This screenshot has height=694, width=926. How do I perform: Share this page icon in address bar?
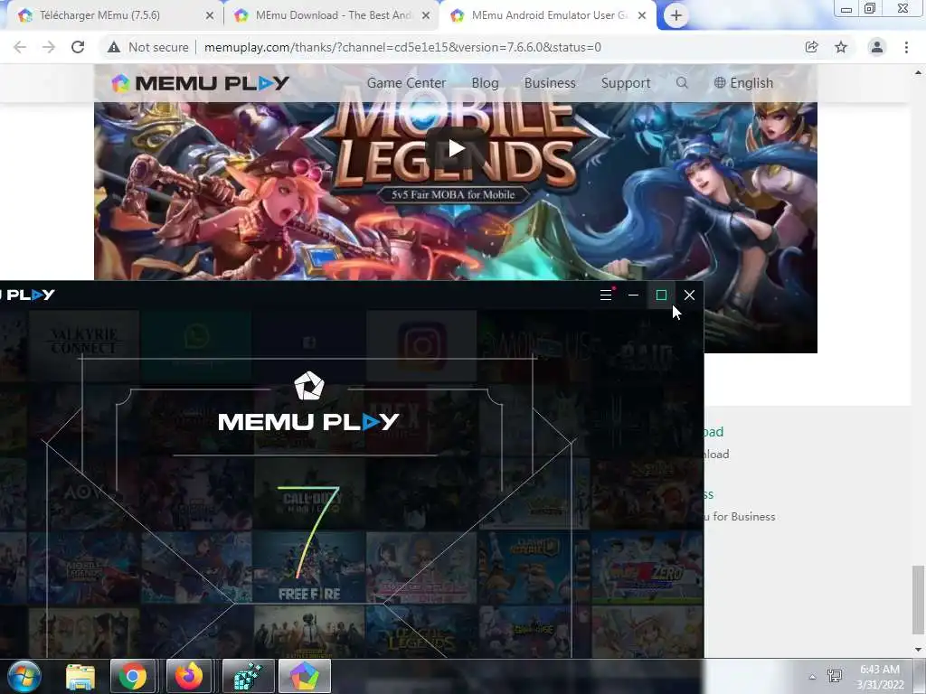click(811, 47)
